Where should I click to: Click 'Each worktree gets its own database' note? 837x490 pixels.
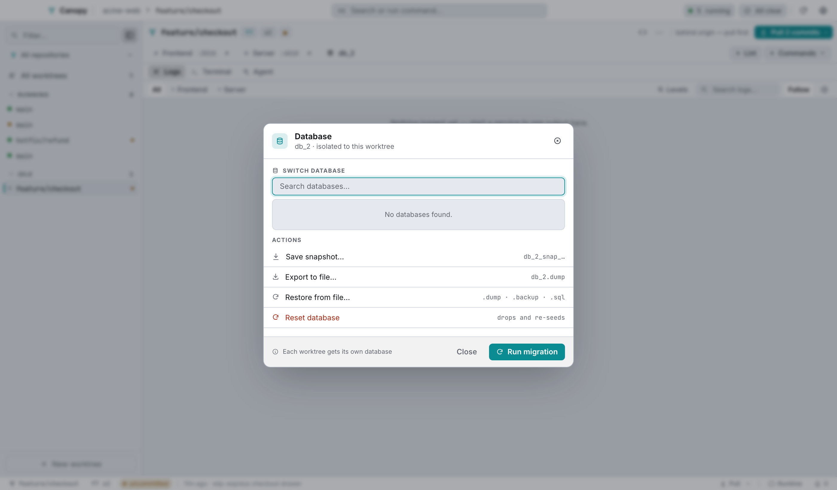[337, 352]
